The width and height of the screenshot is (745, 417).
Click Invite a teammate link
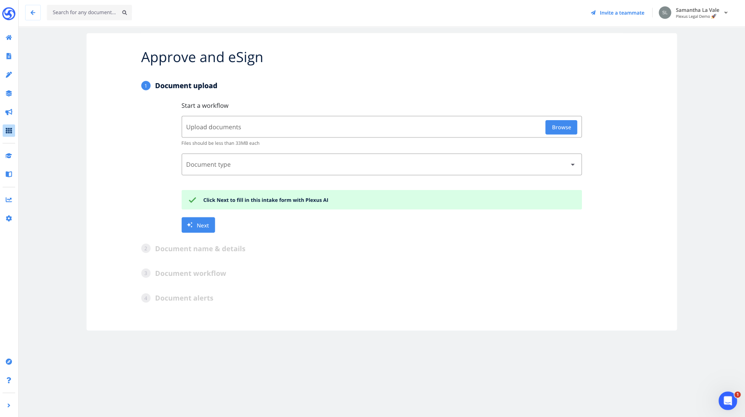tap(618, 13)
